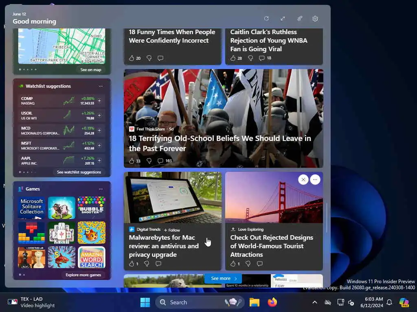The height and width of the screenshot is (312, 417).
Task: Add MSFT Microsoft to watchlist
Action: click(x=99, y=145)
